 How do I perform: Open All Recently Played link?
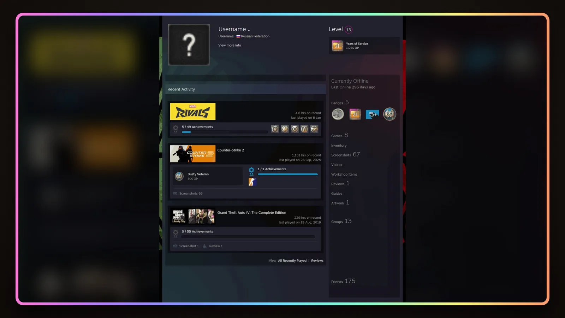click(x=292, y=261)
